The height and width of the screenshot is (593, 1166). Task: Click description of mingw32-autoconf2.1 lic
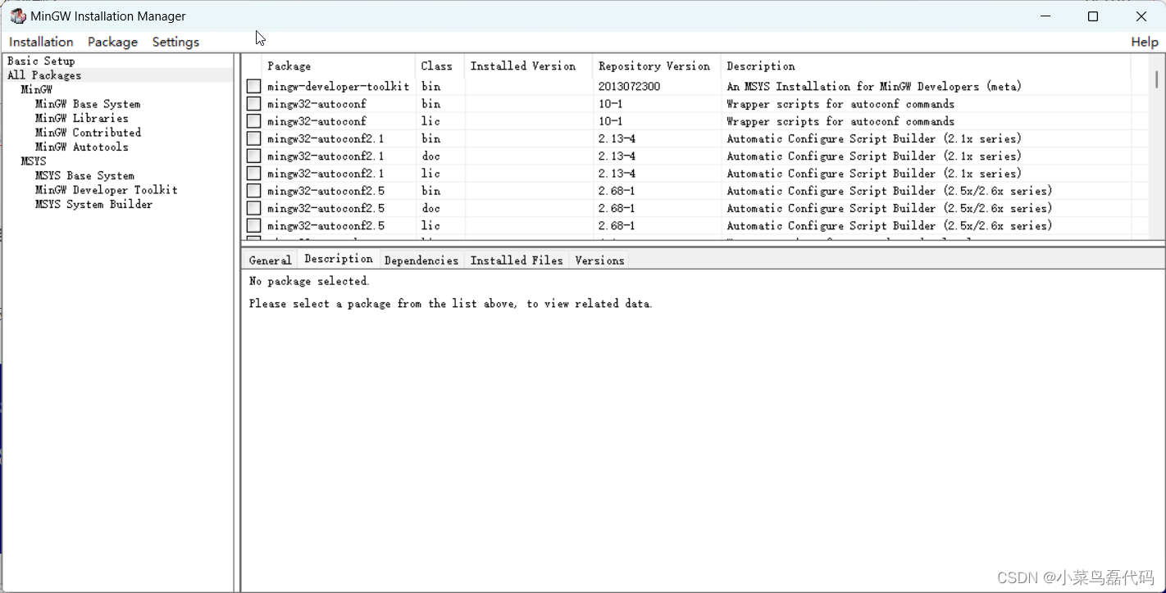coord(874,174)
